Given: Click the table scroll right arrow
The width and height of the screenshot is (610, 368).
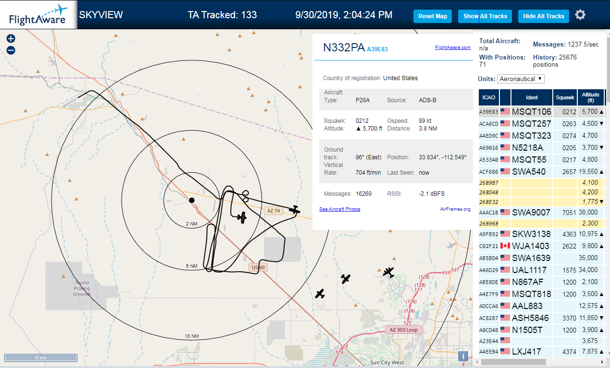Looking at the screenshot, I should point(601,362).
